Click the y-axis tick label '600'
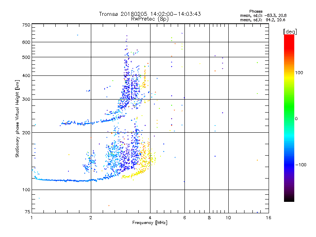This screenshot has height=237, width=316. click(x=26, y=42)
